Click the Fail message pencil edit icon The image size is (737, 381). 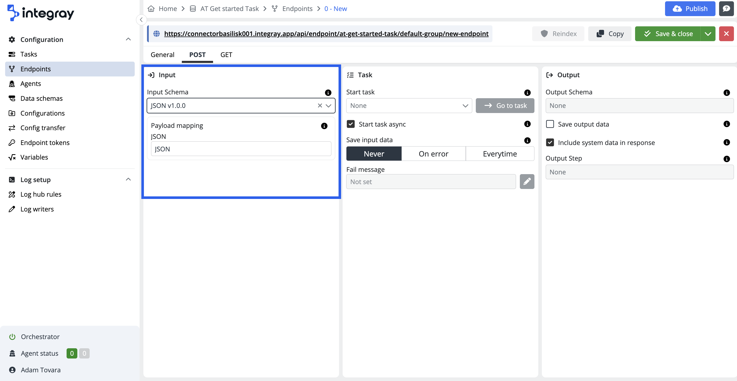pos(527,182)
